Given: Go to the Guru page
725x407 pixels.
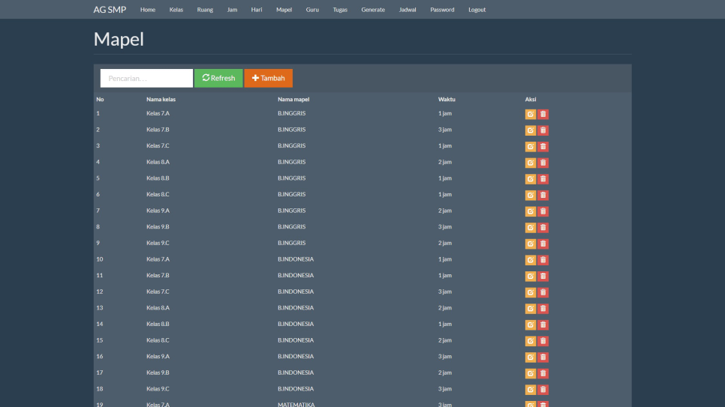Looking at the screenshot, I should pos(312,10).
